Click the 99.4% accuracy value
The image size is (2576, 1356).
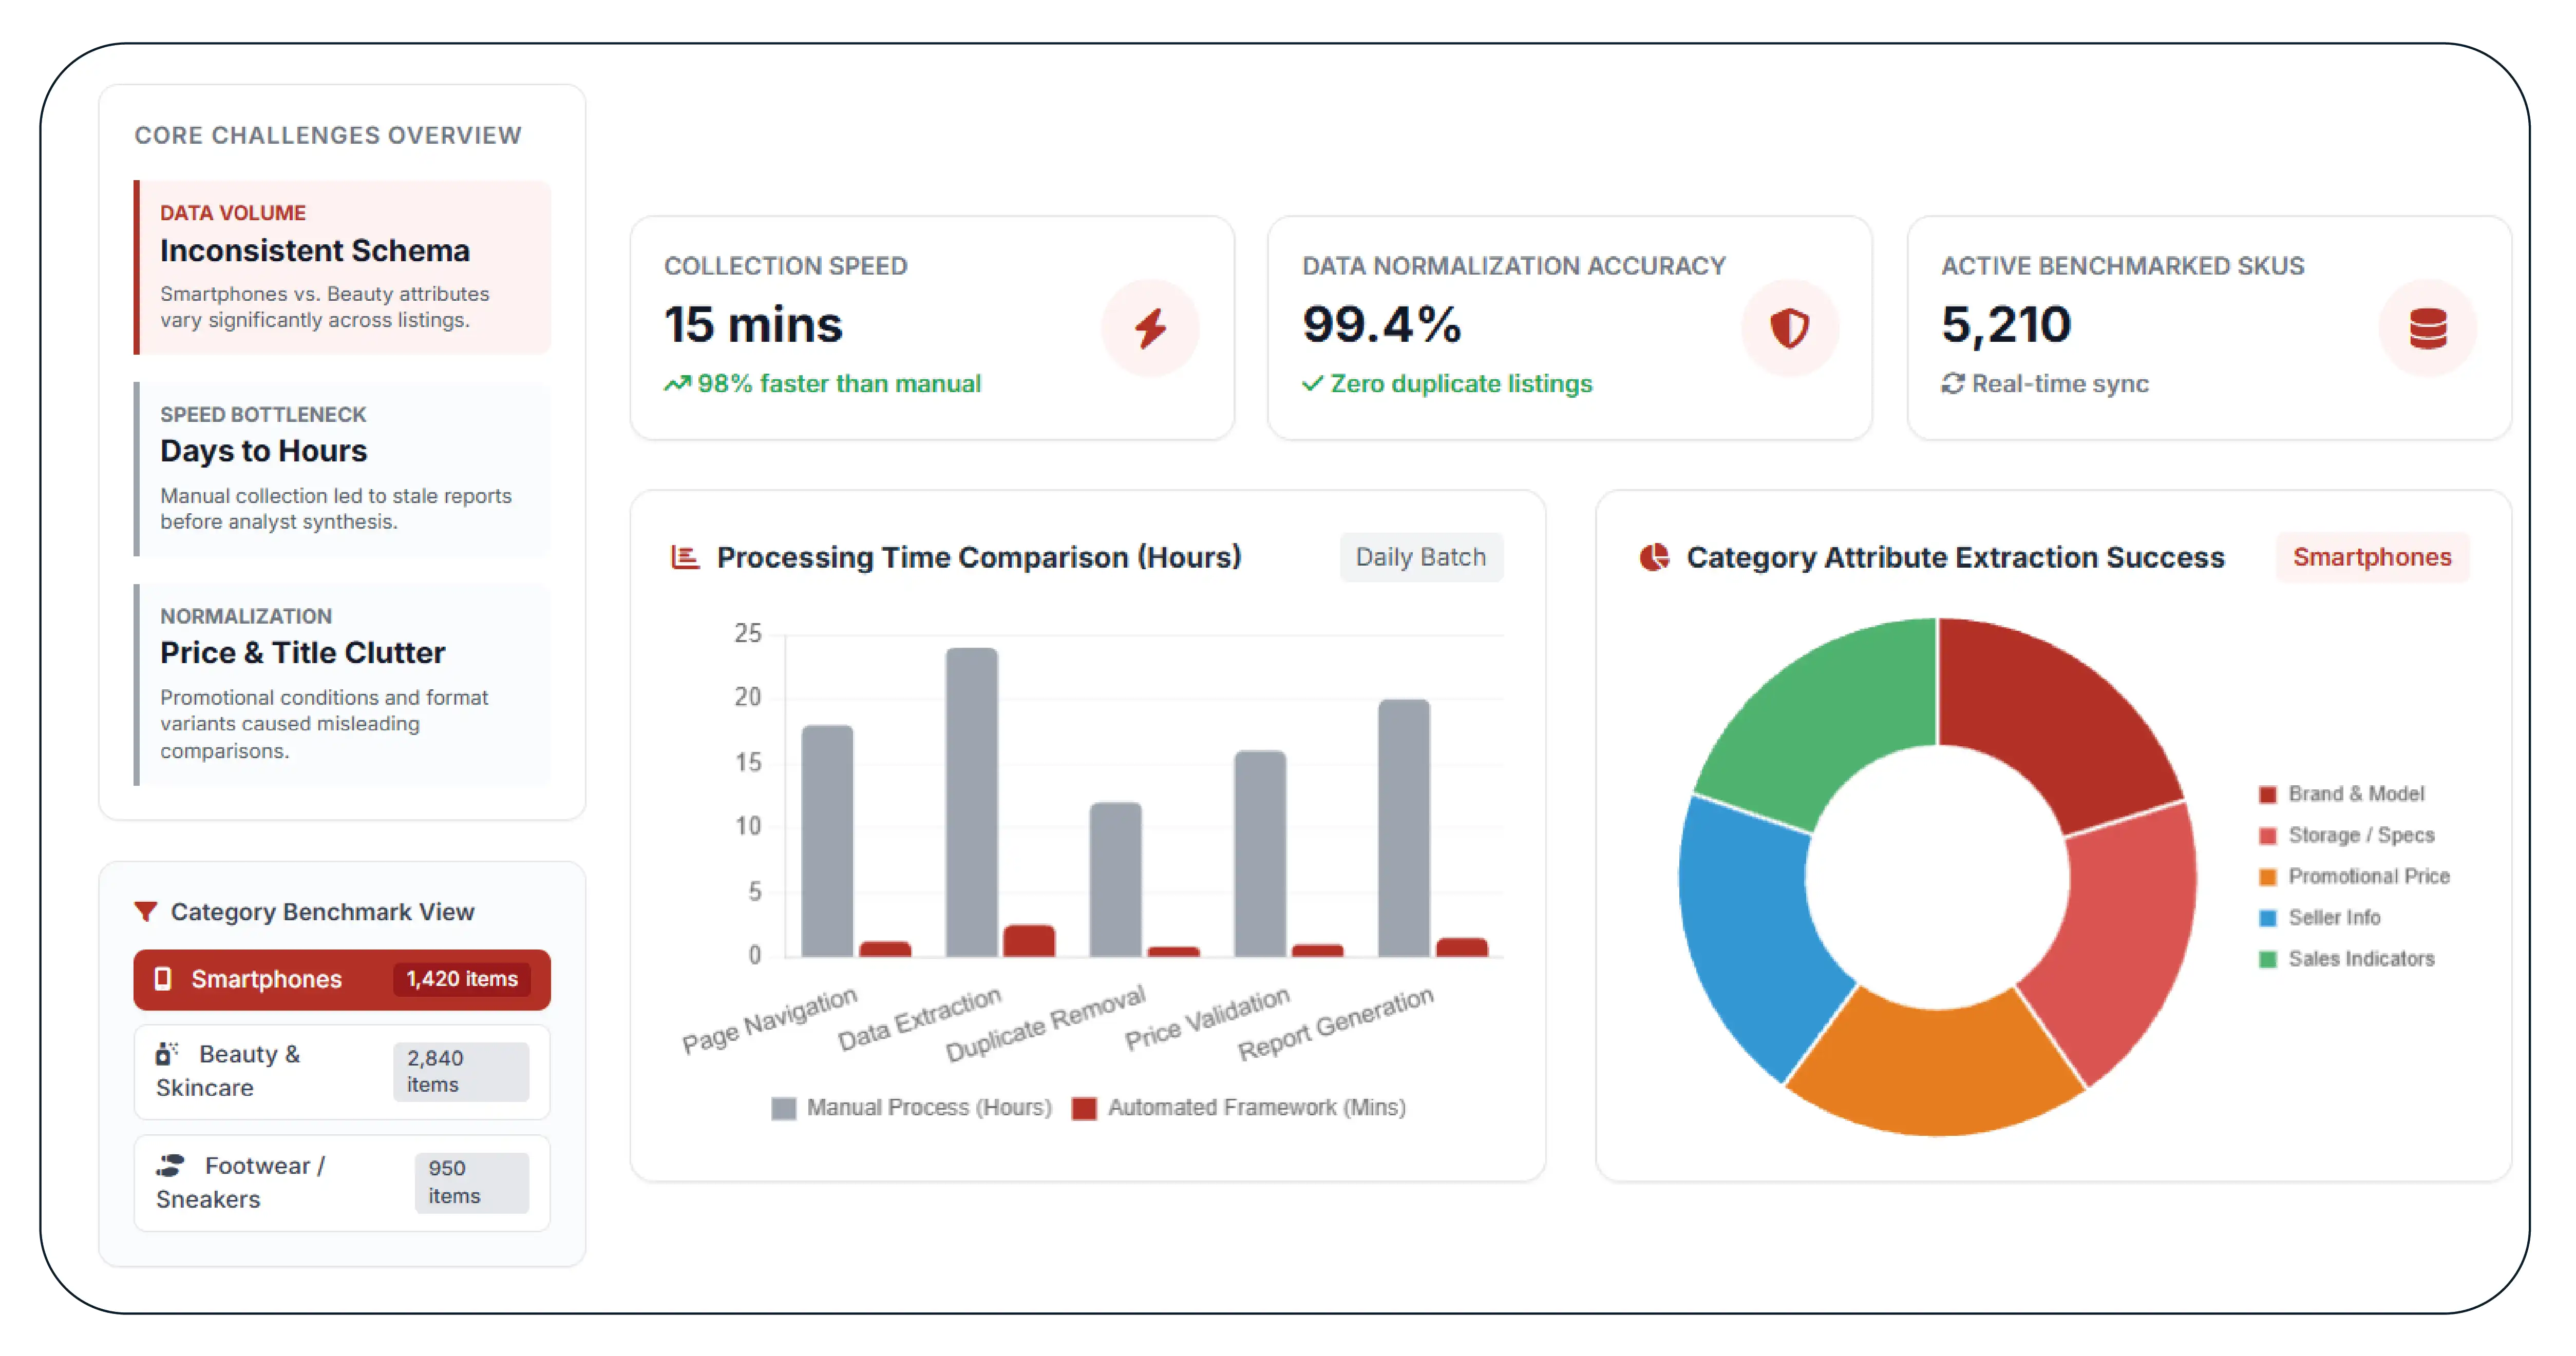coord(1381,325)
